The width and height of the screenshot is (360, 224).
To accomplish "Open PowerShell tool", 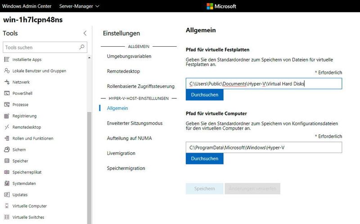I will [x=22, y=93].
